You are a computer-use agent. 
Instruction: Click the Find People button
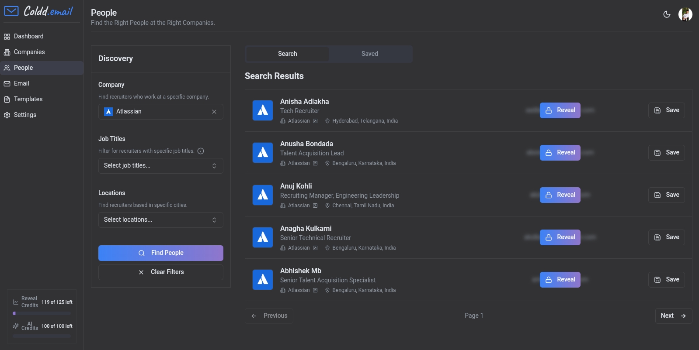click(x=161, y=253)
